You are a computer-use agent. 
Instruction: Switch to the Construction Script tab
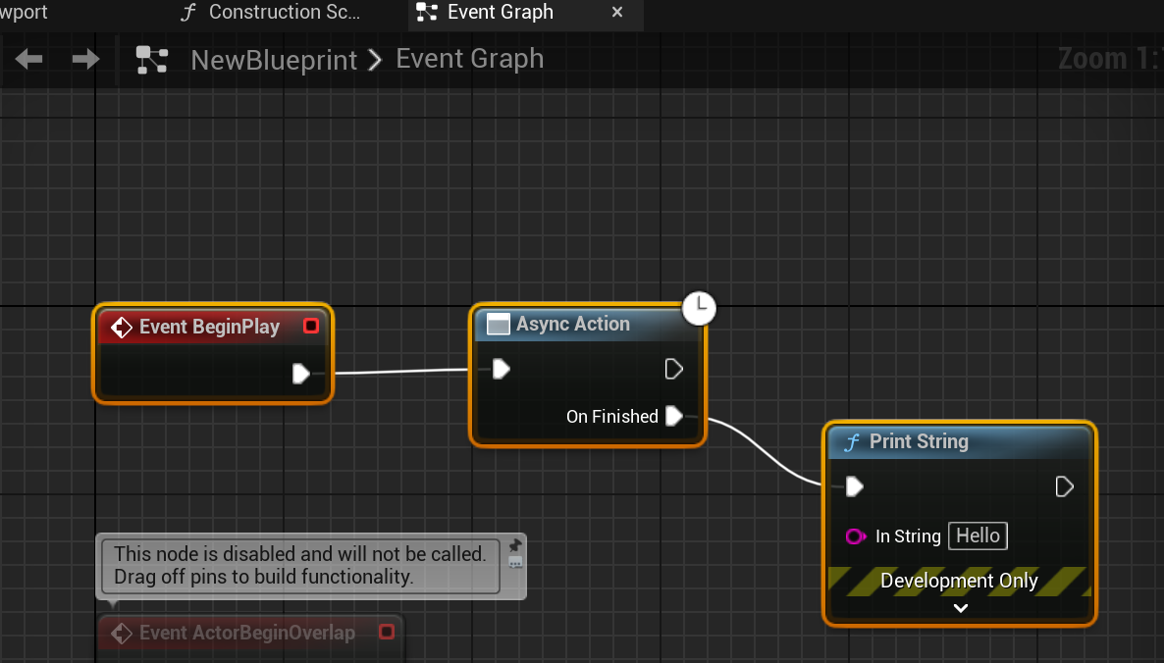[285, 13]
